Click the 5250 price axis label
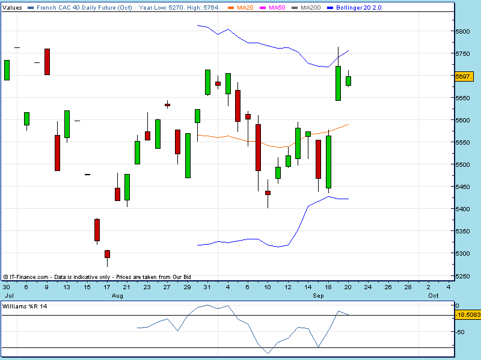 click(x=462, y=276)
